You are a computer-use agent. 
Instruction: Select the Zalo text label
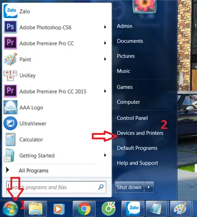pos(24,11)
